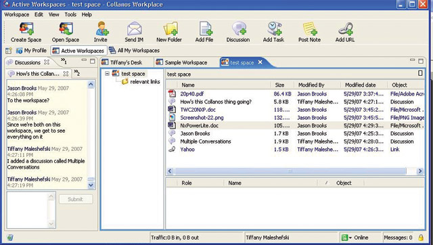Click the discussion scroll down arrow
Screen dimensions: 433x245
click(91, 185)
